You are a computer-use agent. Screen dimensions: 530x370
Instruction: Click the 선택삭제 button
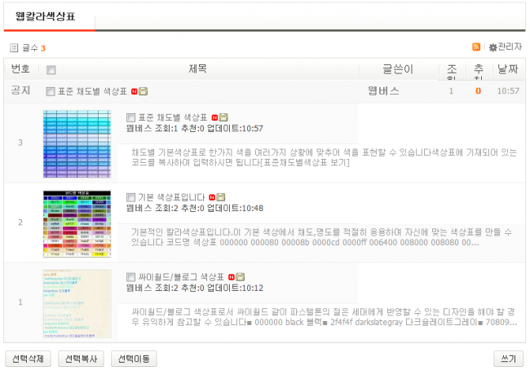coord(28,359)
